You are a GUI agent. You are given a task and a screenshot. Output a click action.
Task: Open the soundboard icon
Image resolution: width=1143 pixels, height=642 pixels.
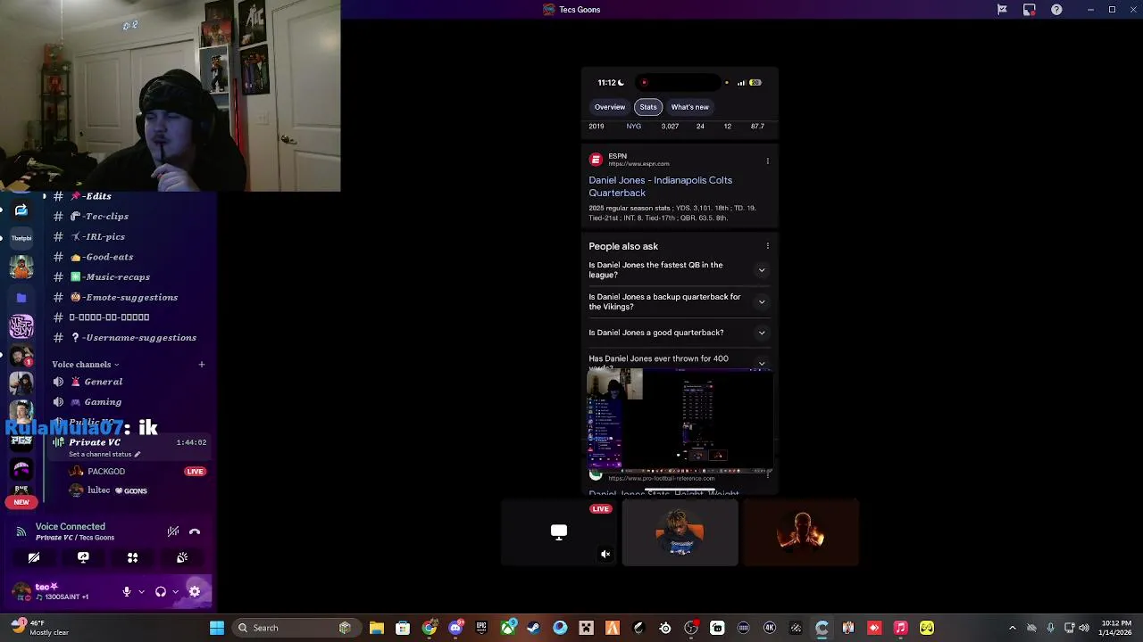pyautogui.click(x=182, y=557)
